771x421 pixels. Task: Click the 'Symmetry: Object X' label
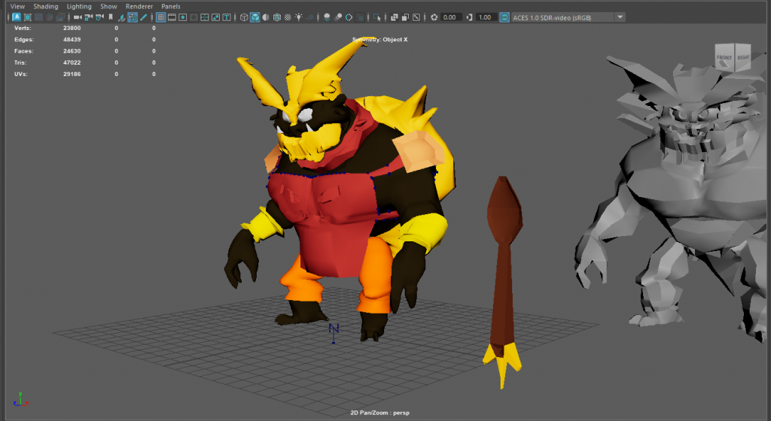click(x=379, y=39)
